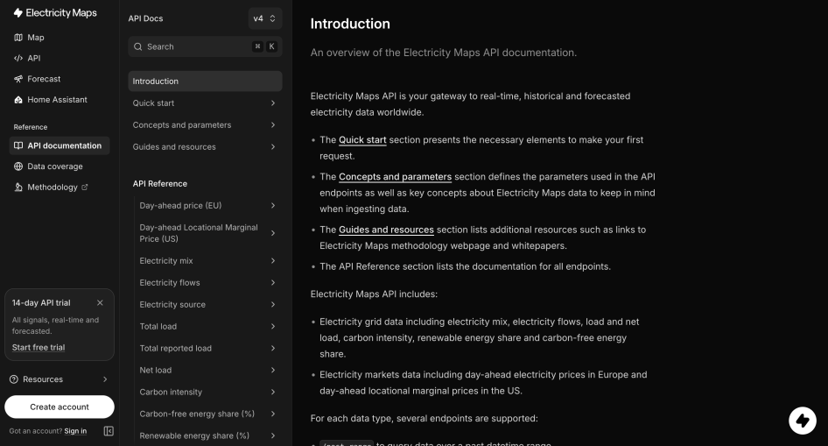Image resolution: width=828 pixels, height=446 pixels.
Task: Expand Electricity mix chevron
Action: click(272, 260)
